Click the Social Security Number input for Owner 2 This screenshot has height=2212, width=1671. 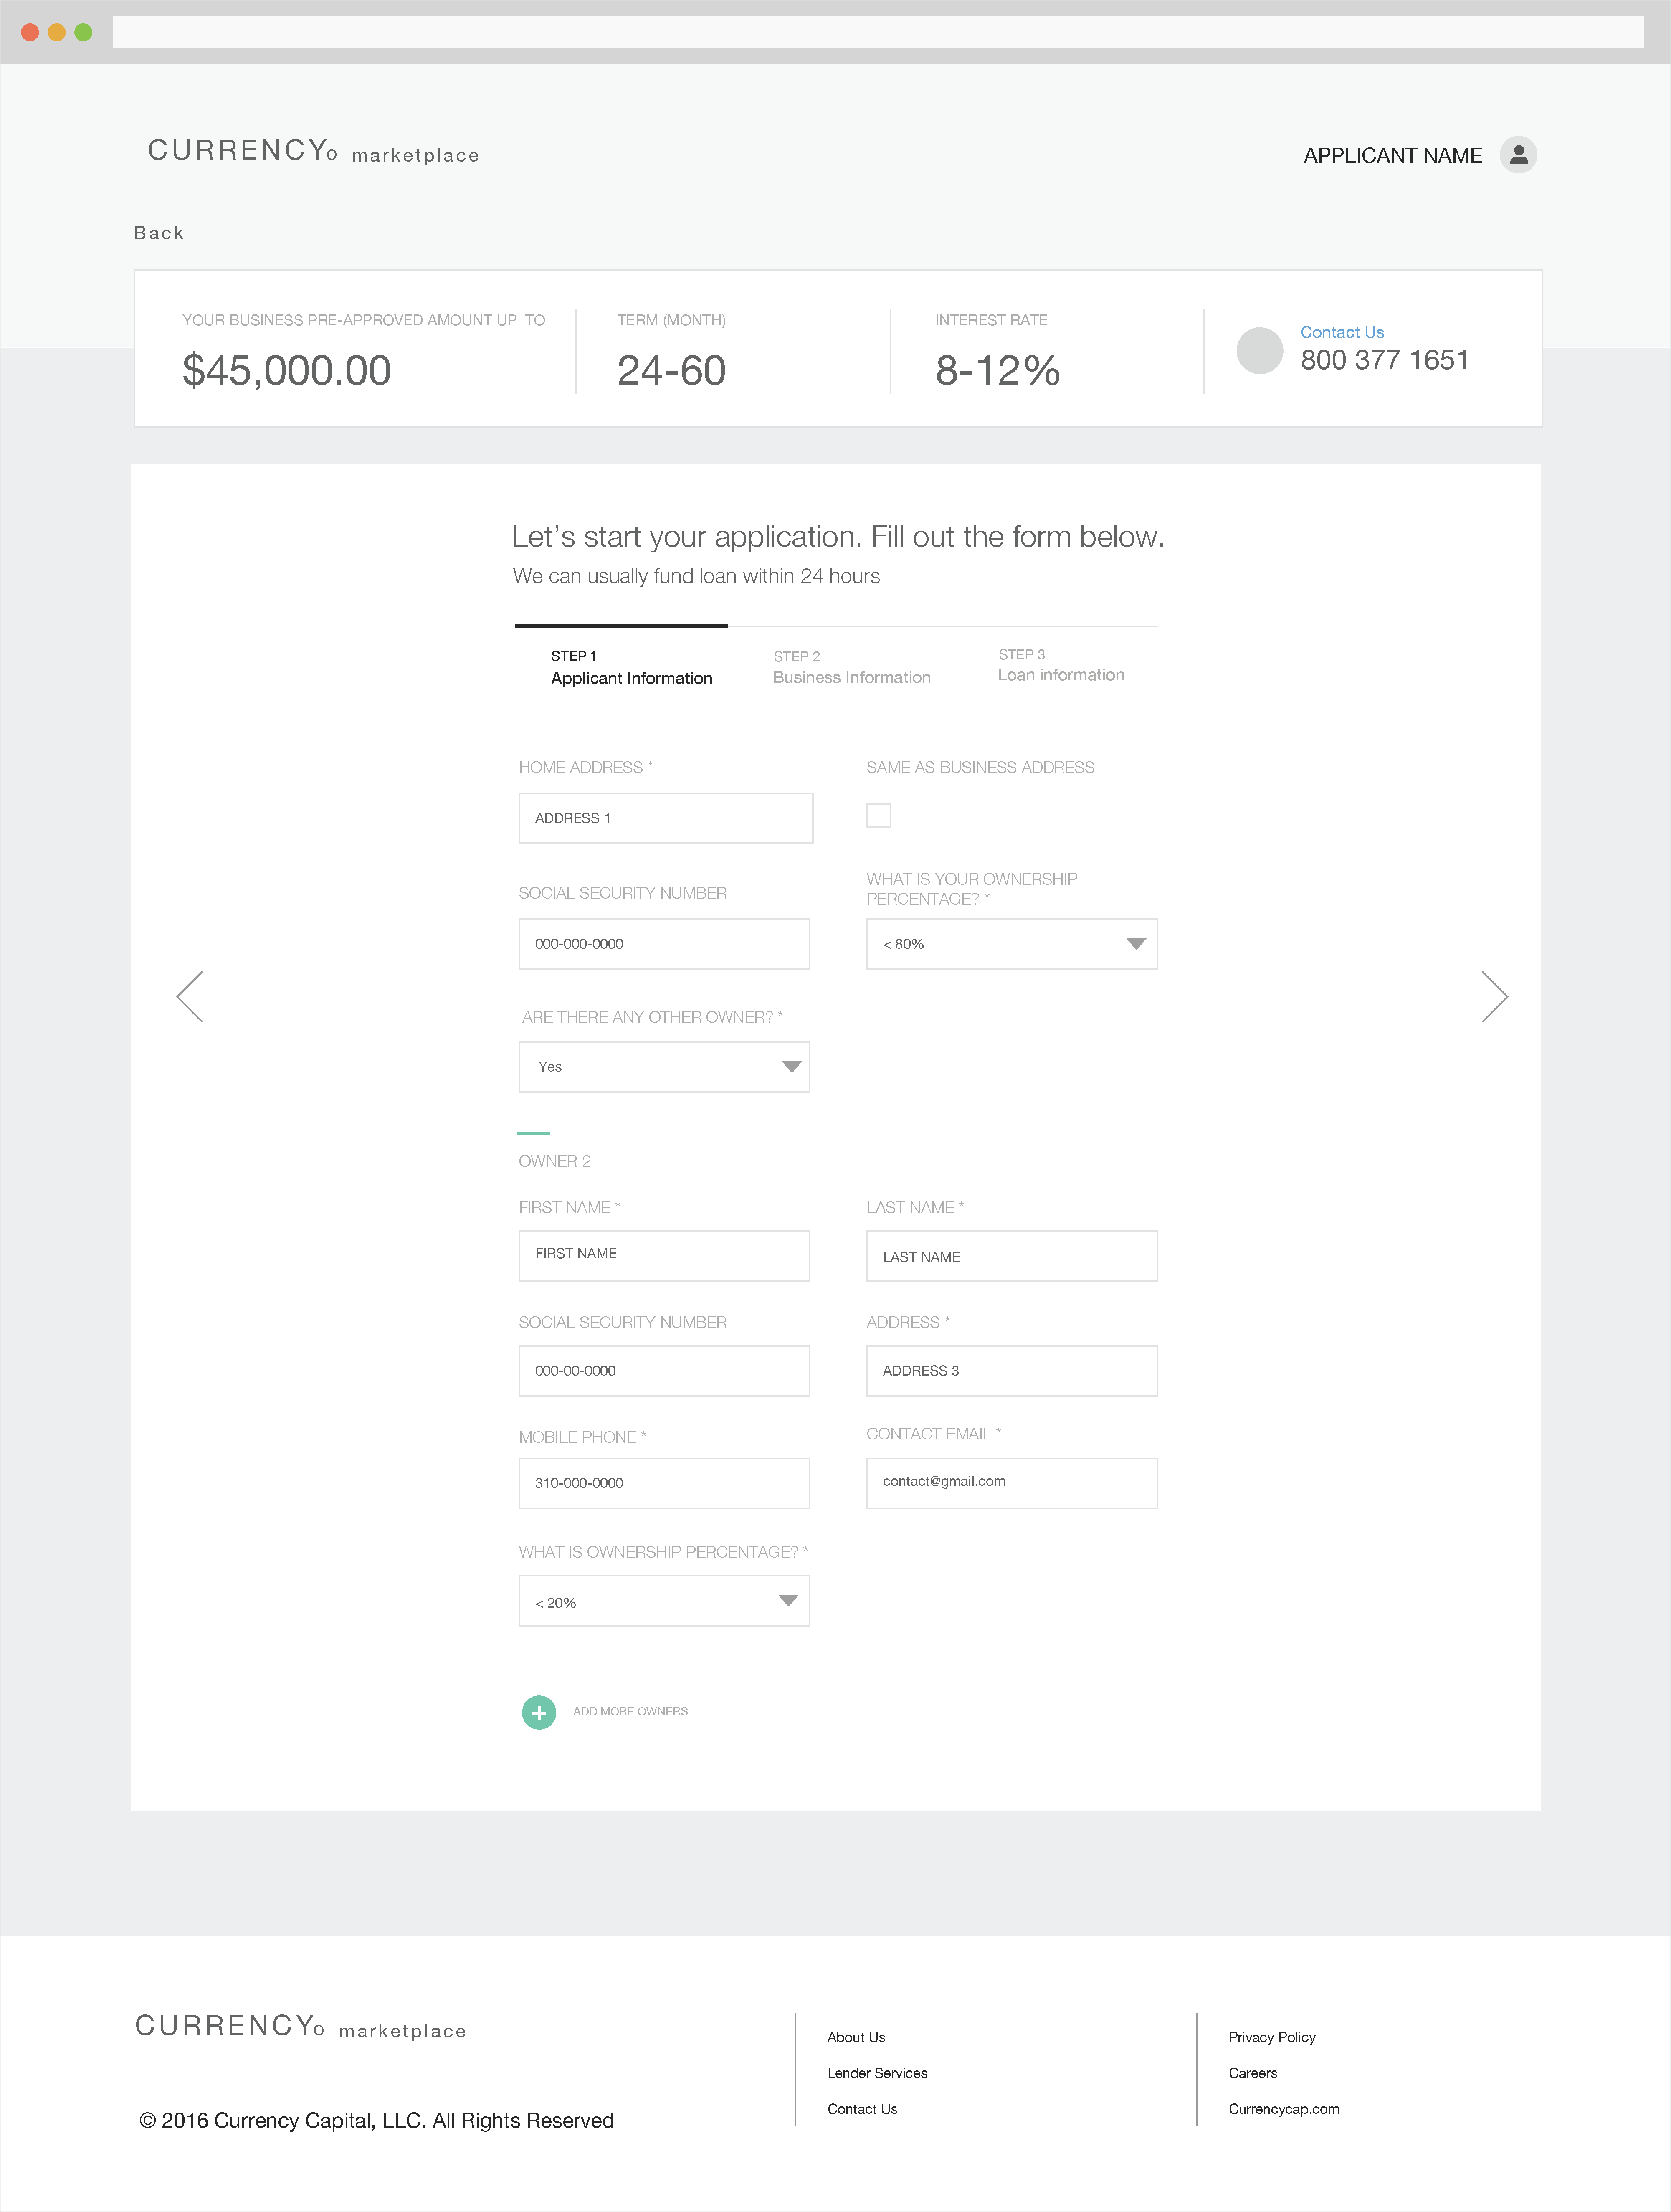[x=664, y=1370]
